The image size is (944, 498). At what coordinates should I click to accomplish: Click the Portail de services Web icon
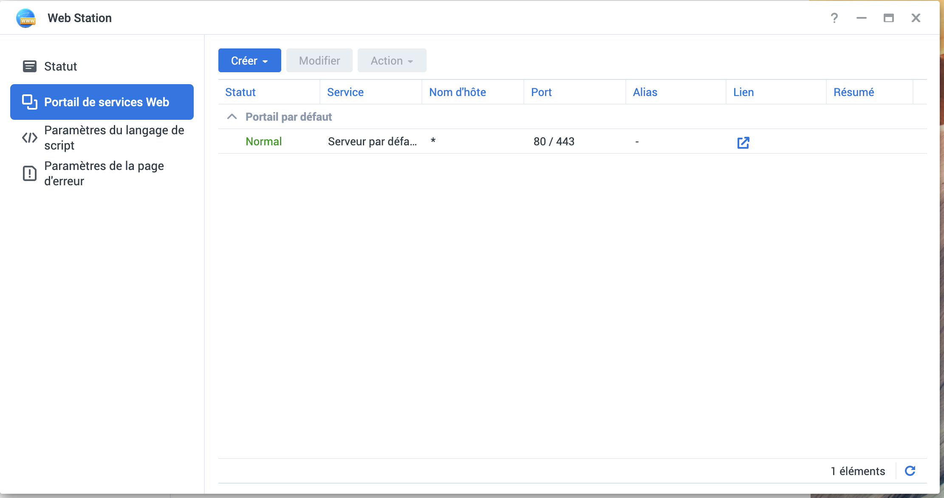click(29, 102)
